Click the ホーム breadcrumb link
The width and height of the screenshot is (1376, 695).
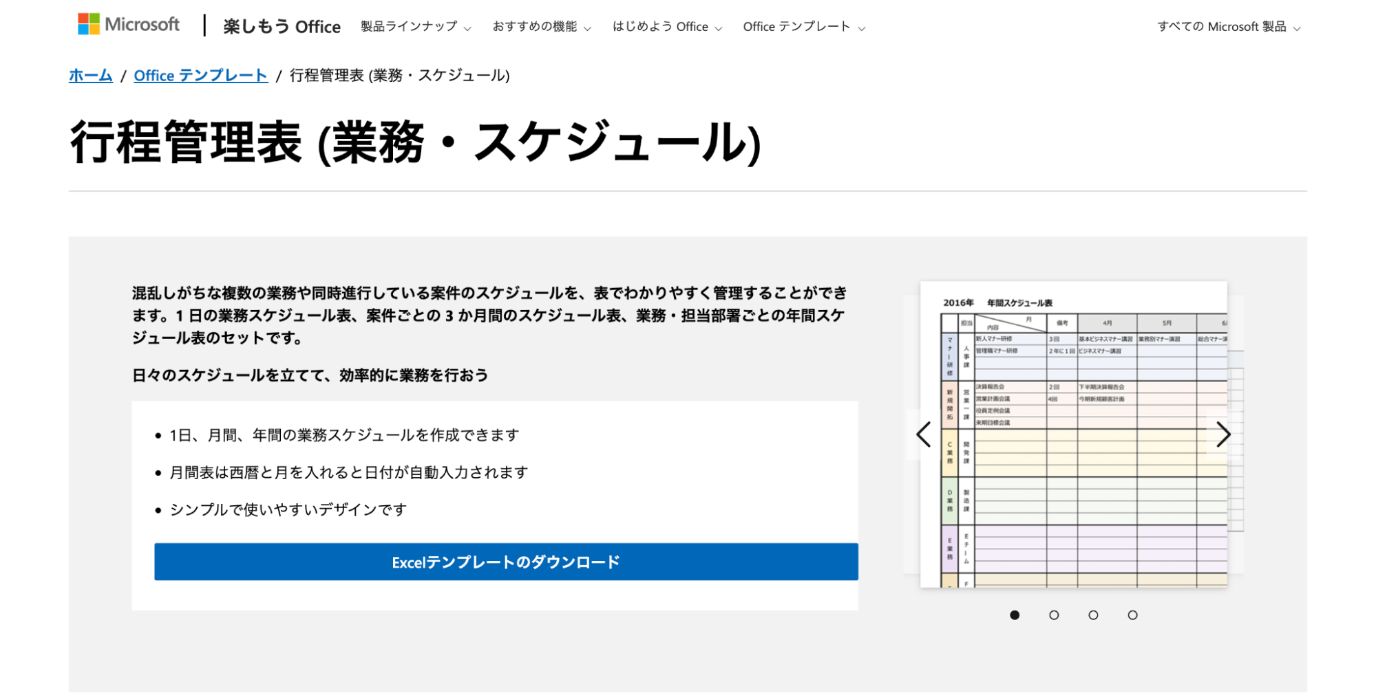90,76
